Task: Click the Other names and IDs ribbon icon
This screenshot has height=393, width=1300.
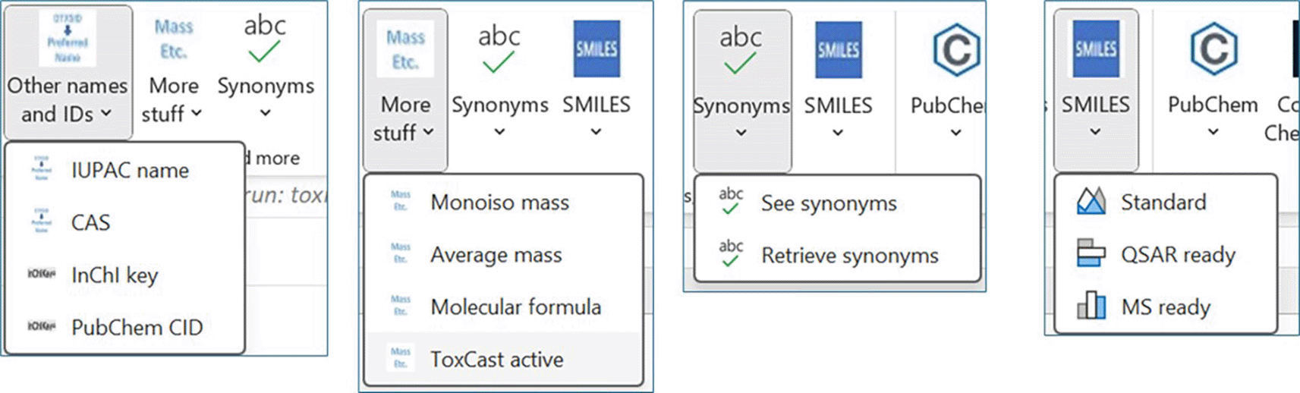Action: [x=68, y=39]
